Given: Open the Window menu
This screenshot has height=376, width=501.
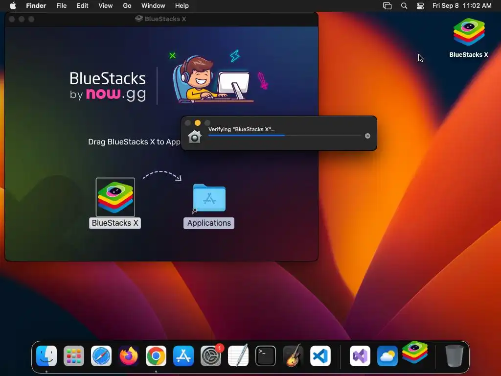Looking at the screenshot, I should [153, 5].
